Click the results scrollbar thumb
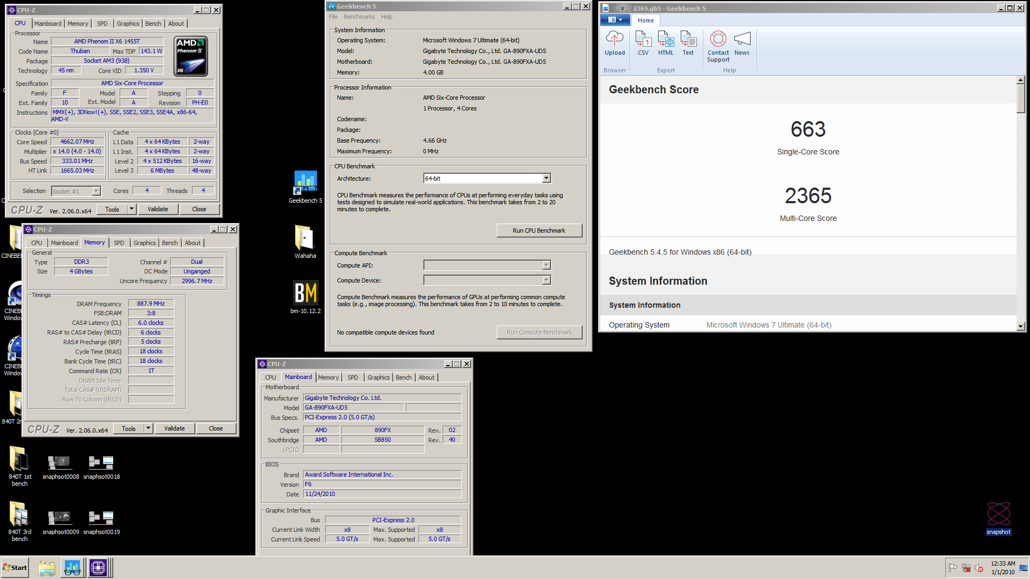The image size is (1030, 579). (1020, 98)
